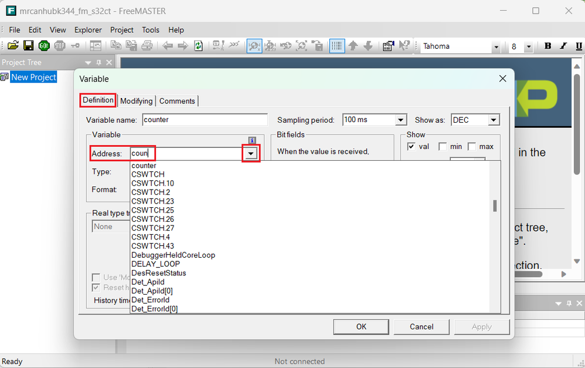Click the dotted grid toolbar icon

click(337, 46)
